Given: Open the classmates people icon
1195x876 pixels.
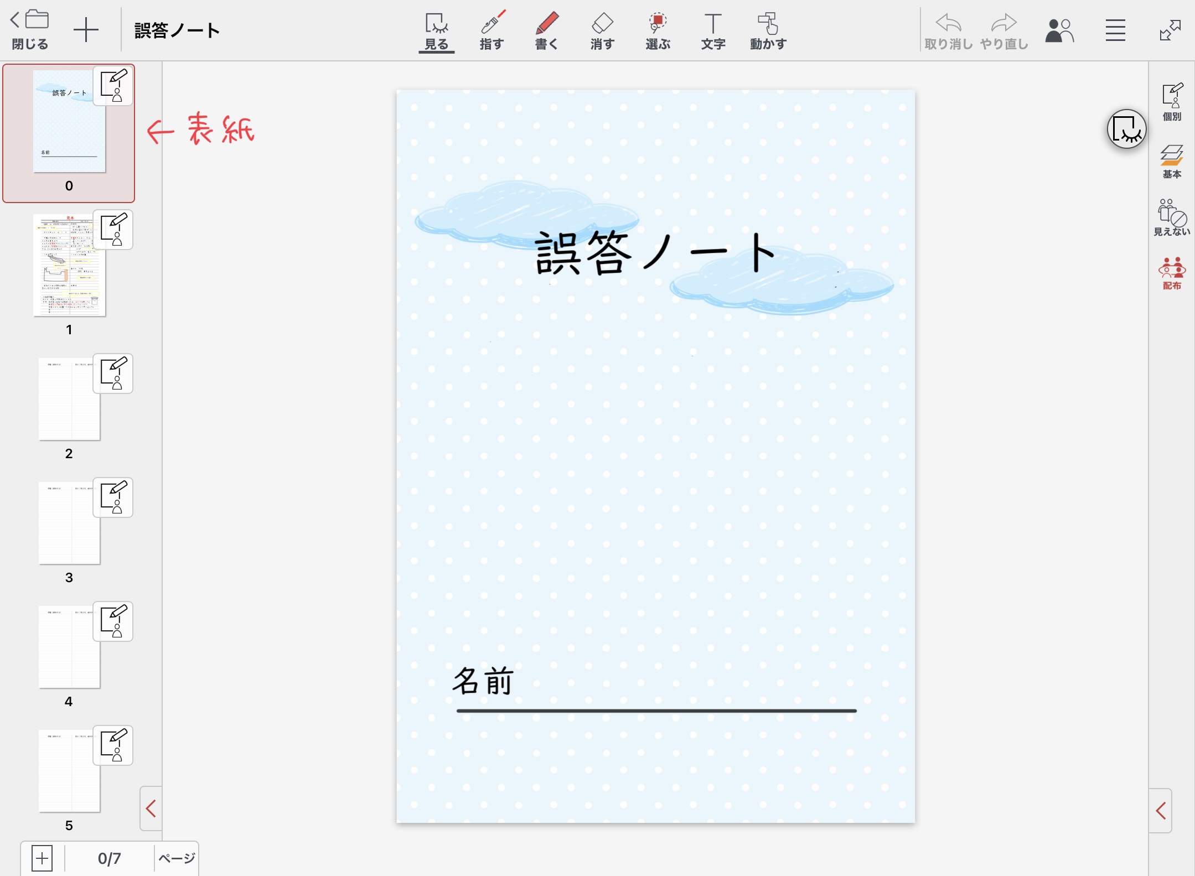Looking at the screenshot, I should pos(1059,30).
